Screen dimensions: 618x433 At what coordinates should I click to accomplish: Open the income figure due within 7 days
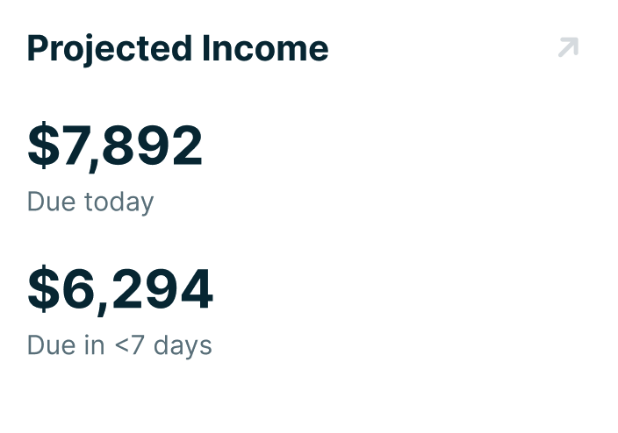coord(120,290)
